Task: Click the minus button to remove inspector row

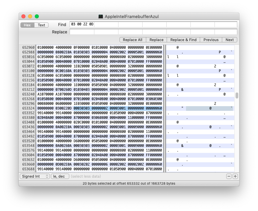Action: point(229,176)
